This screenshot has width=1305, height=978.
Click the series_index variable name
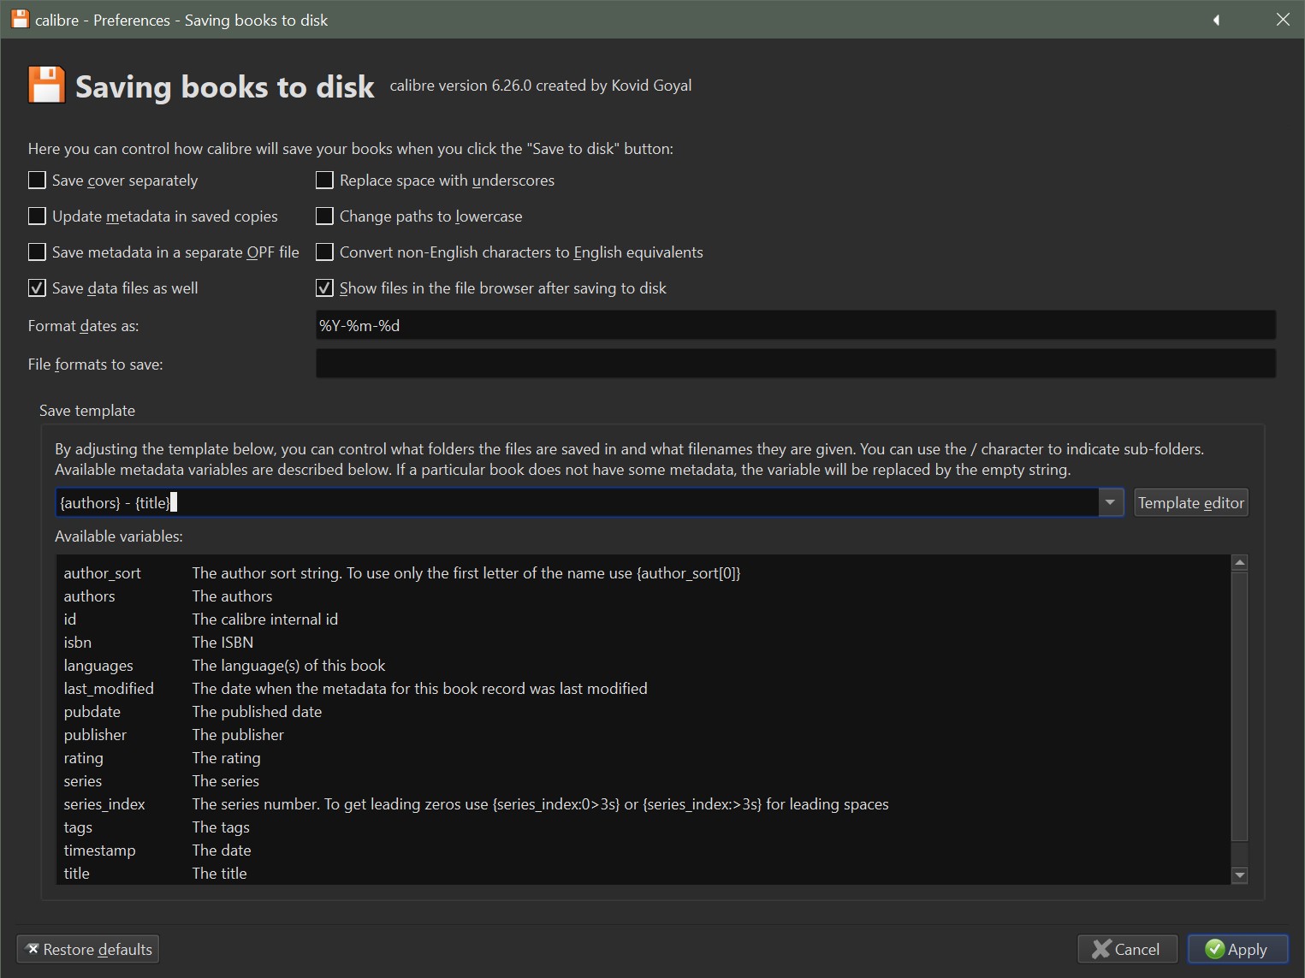point(104,804)
